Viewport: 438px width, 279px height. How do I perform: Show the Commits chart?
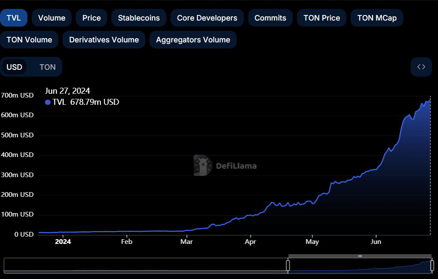[x=270, y=18]
